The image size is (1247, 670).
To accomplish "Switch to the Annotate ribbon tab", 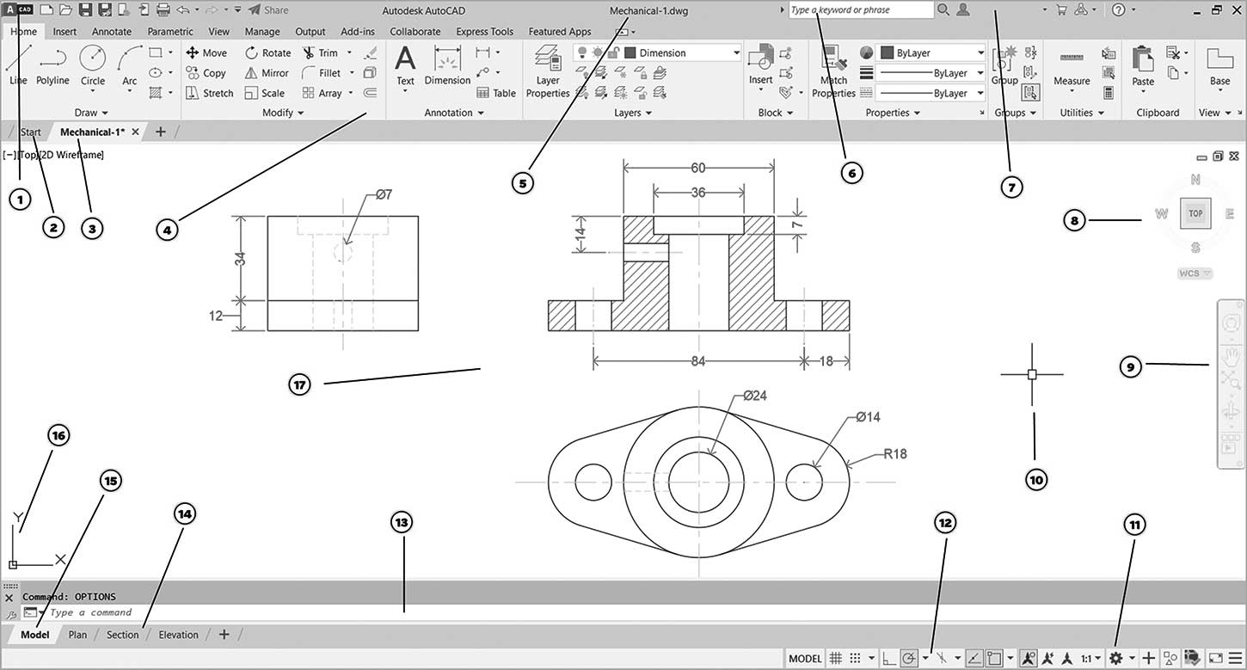I will pyautogui.click(x=112, y=32).
